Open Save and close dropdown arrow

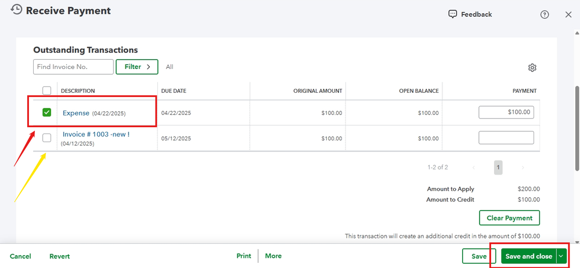pyautogui.click(x=561, y=256)
